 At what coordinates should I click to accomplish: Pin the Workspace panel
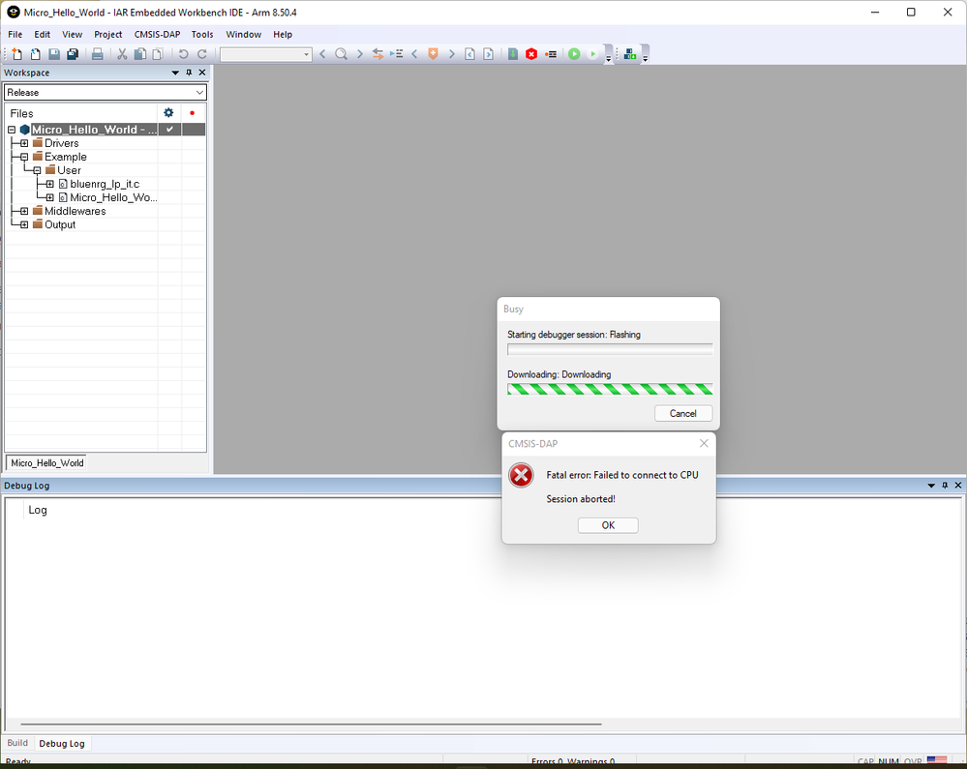[189, 73]
